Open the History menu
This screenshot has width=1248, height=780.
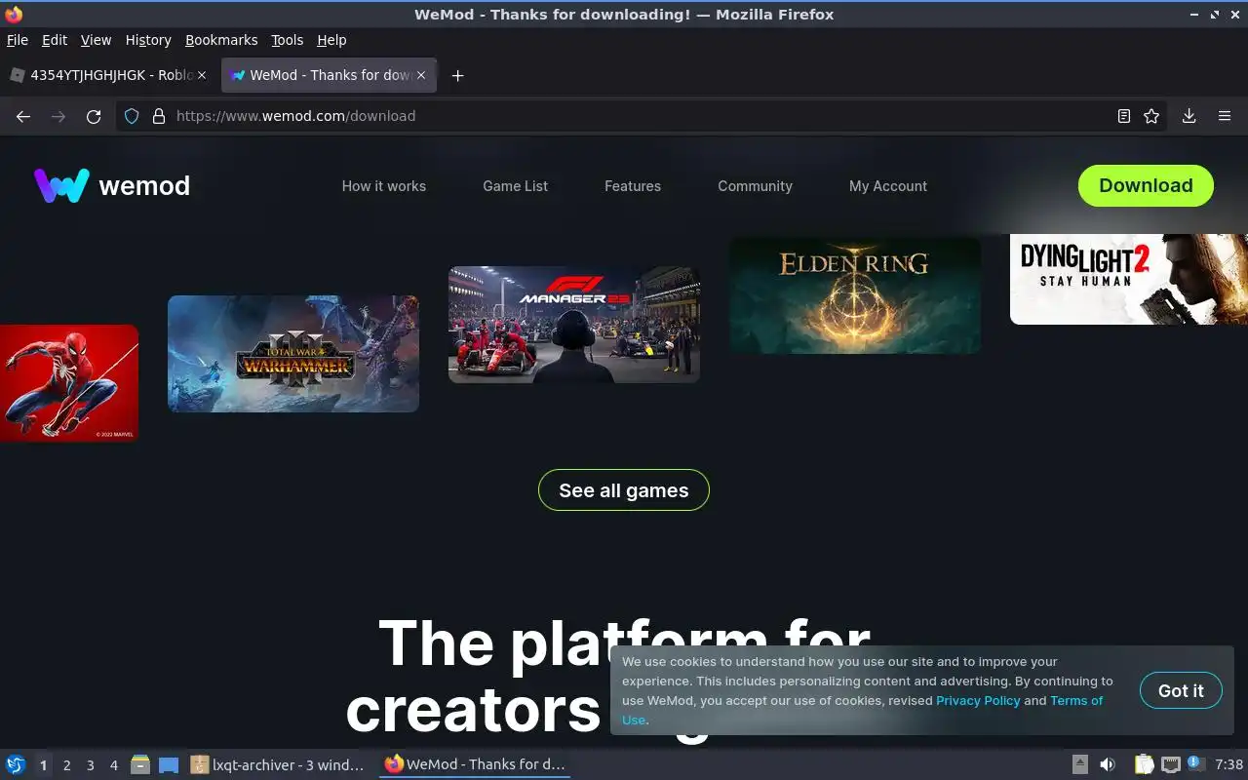(148, 40)
